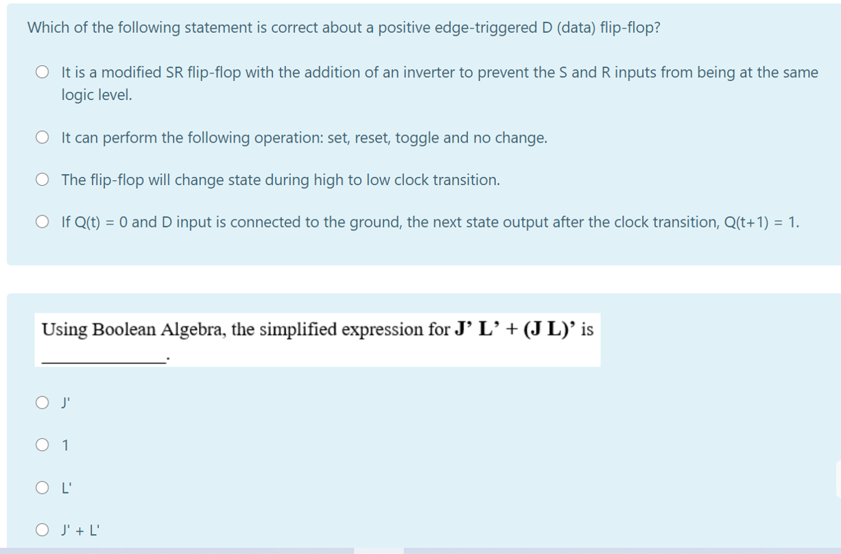The width and height of the screenshot is (841, 554).
Task: Select the J' answer choice
Action: [42, 403]
